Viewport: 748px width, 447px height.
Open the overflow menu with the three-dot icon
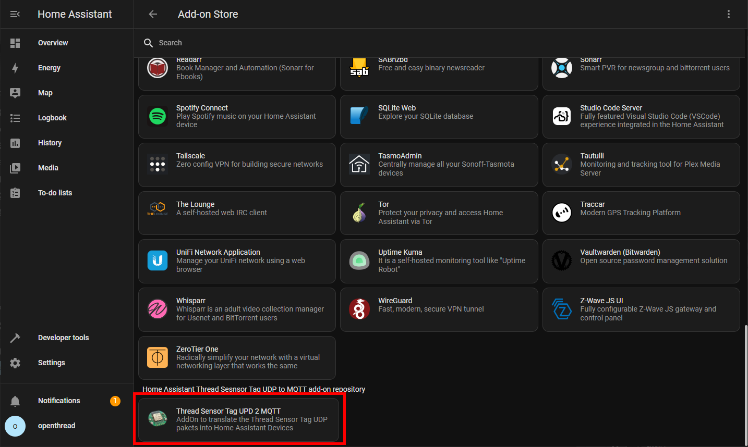point(729,14)
